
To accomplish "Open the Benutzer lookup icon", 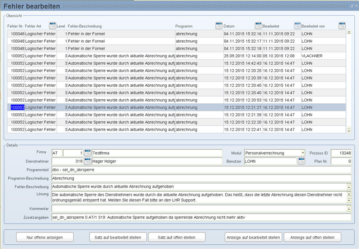I will point(302,161).
